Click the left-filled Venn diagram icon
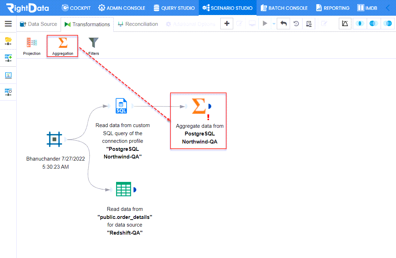396x258 pixels. tap(374, 24)
